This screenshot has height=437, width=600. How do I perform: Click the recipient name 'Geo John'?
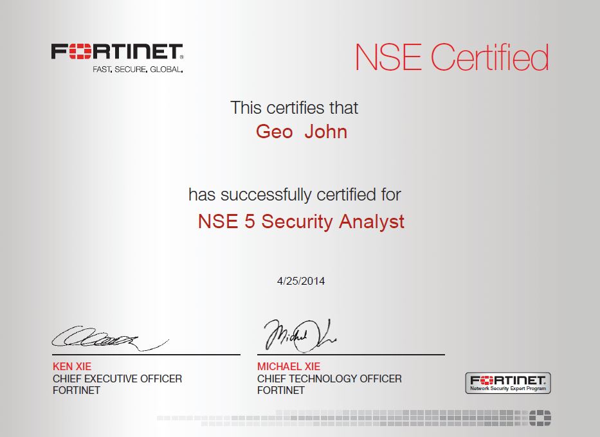pyautogui.click(x=302, y=132)
